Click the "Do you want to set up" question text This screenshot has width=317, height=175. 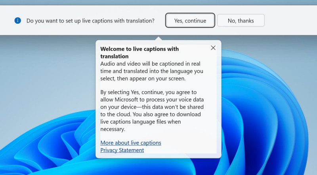(x=90, y=21)
